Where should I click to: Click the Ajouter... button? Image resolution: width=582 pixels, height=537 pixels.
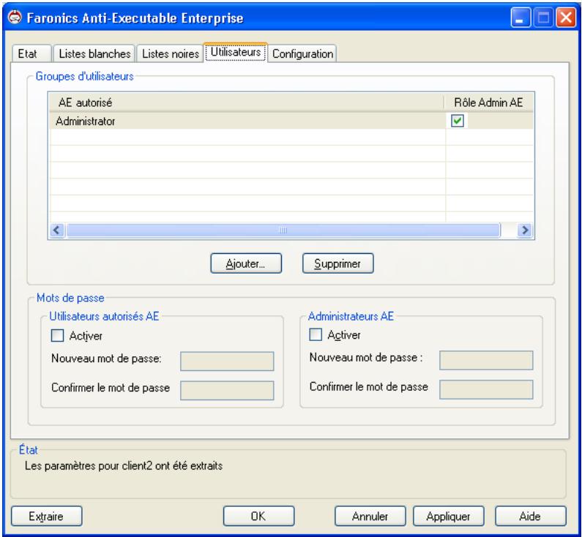tap(246, 263)
